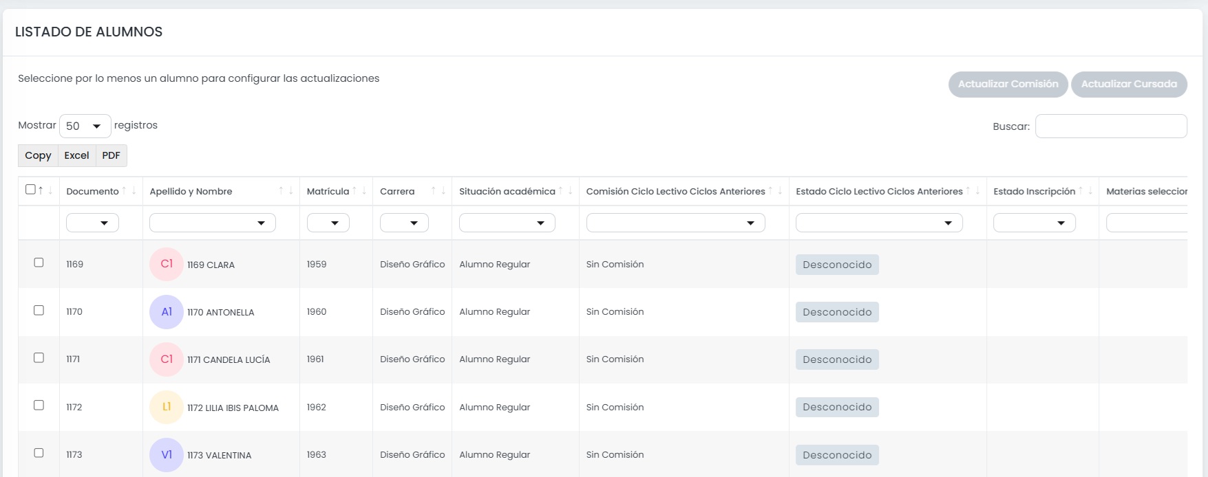Click Alumno Regular in the 1171 row

tap(494, 359)
